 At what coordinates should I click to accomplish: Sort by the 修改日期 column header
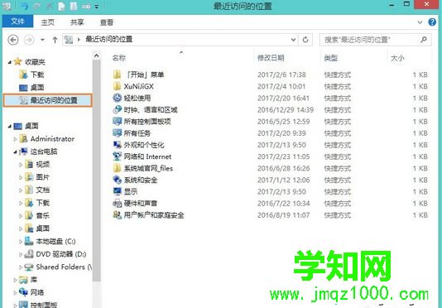pos(271,58)
